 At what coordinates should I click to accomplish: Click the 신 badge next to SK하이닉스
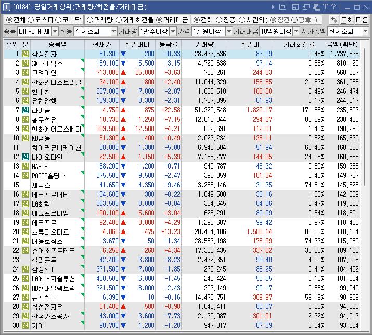(x=25, y=63)
